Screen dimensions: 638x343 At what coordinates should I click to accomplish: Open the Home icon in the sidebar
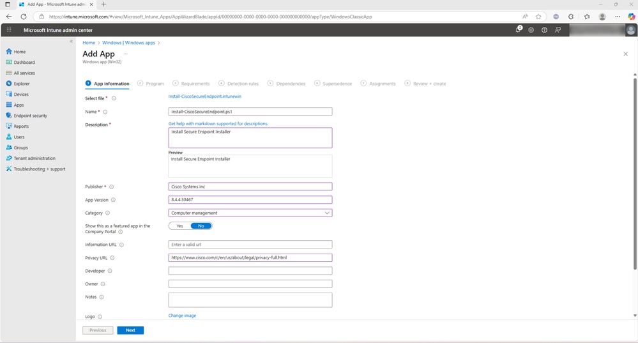8,52
